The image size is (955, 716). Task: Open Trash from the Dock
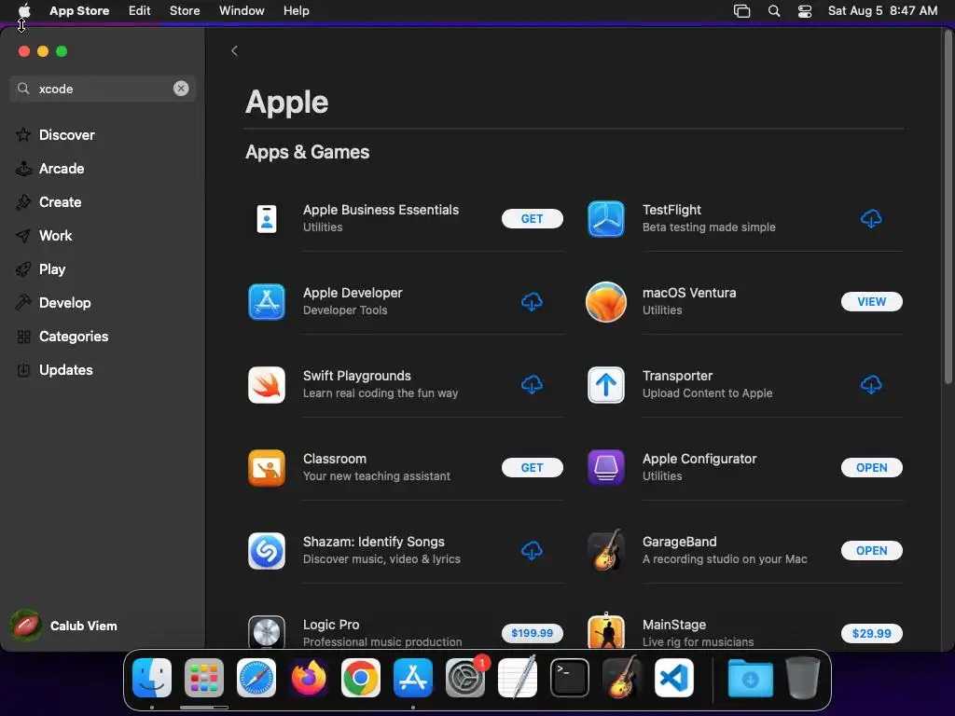pyautogui.click(x=803, y=678)
